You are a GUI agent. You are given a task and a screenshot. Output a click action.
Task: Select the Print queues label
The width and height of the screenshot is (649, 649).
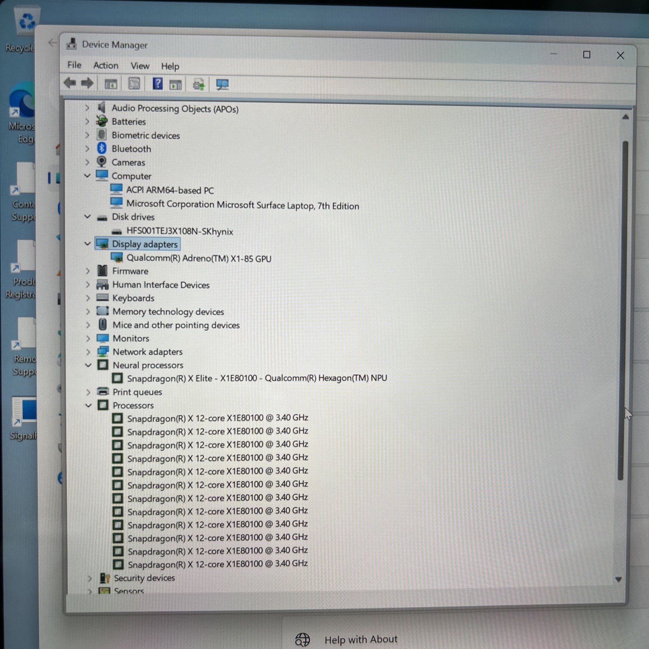pyautogui.click(x=137, y=392)
